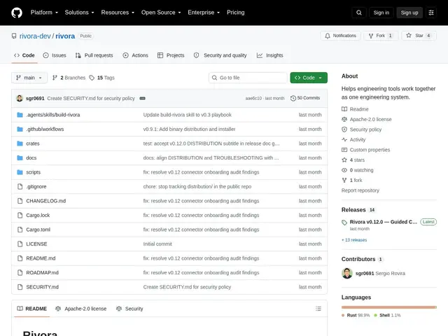
Task: Click folder icon beside .github/workflows
Action: (x=20, y=129)
